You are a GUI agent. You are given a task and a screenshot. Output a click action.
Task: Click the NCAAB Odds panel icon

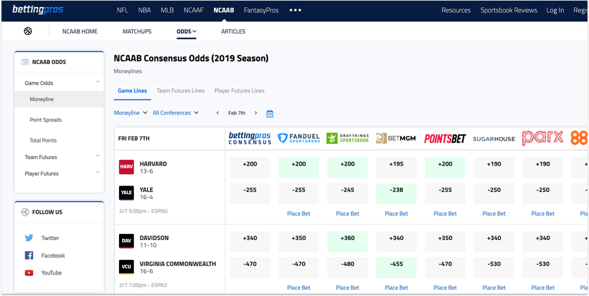(x=25, y=62)
